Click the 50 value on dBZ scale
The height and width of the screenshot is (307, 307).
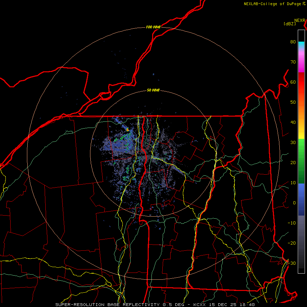tap(293, 102)
